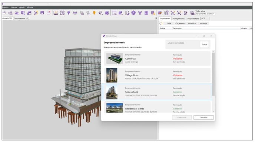This screenshot has height=142, width=255.
Task: Switch to the Documentos 2D tab
Action: [x=21, y=18]
